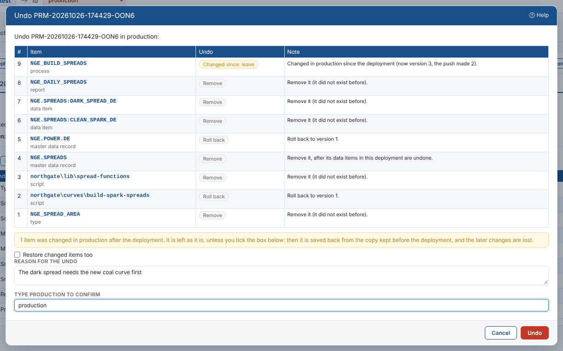Open the northgate\curves\build-spark-spreads script
Viewport: 563px width, 351px height.
coord(90,195)
